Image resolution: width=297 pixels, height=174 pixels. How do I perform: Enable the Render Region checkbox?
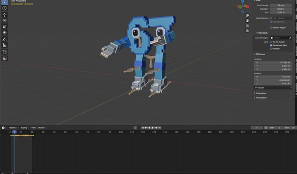[x=271, y=28]
